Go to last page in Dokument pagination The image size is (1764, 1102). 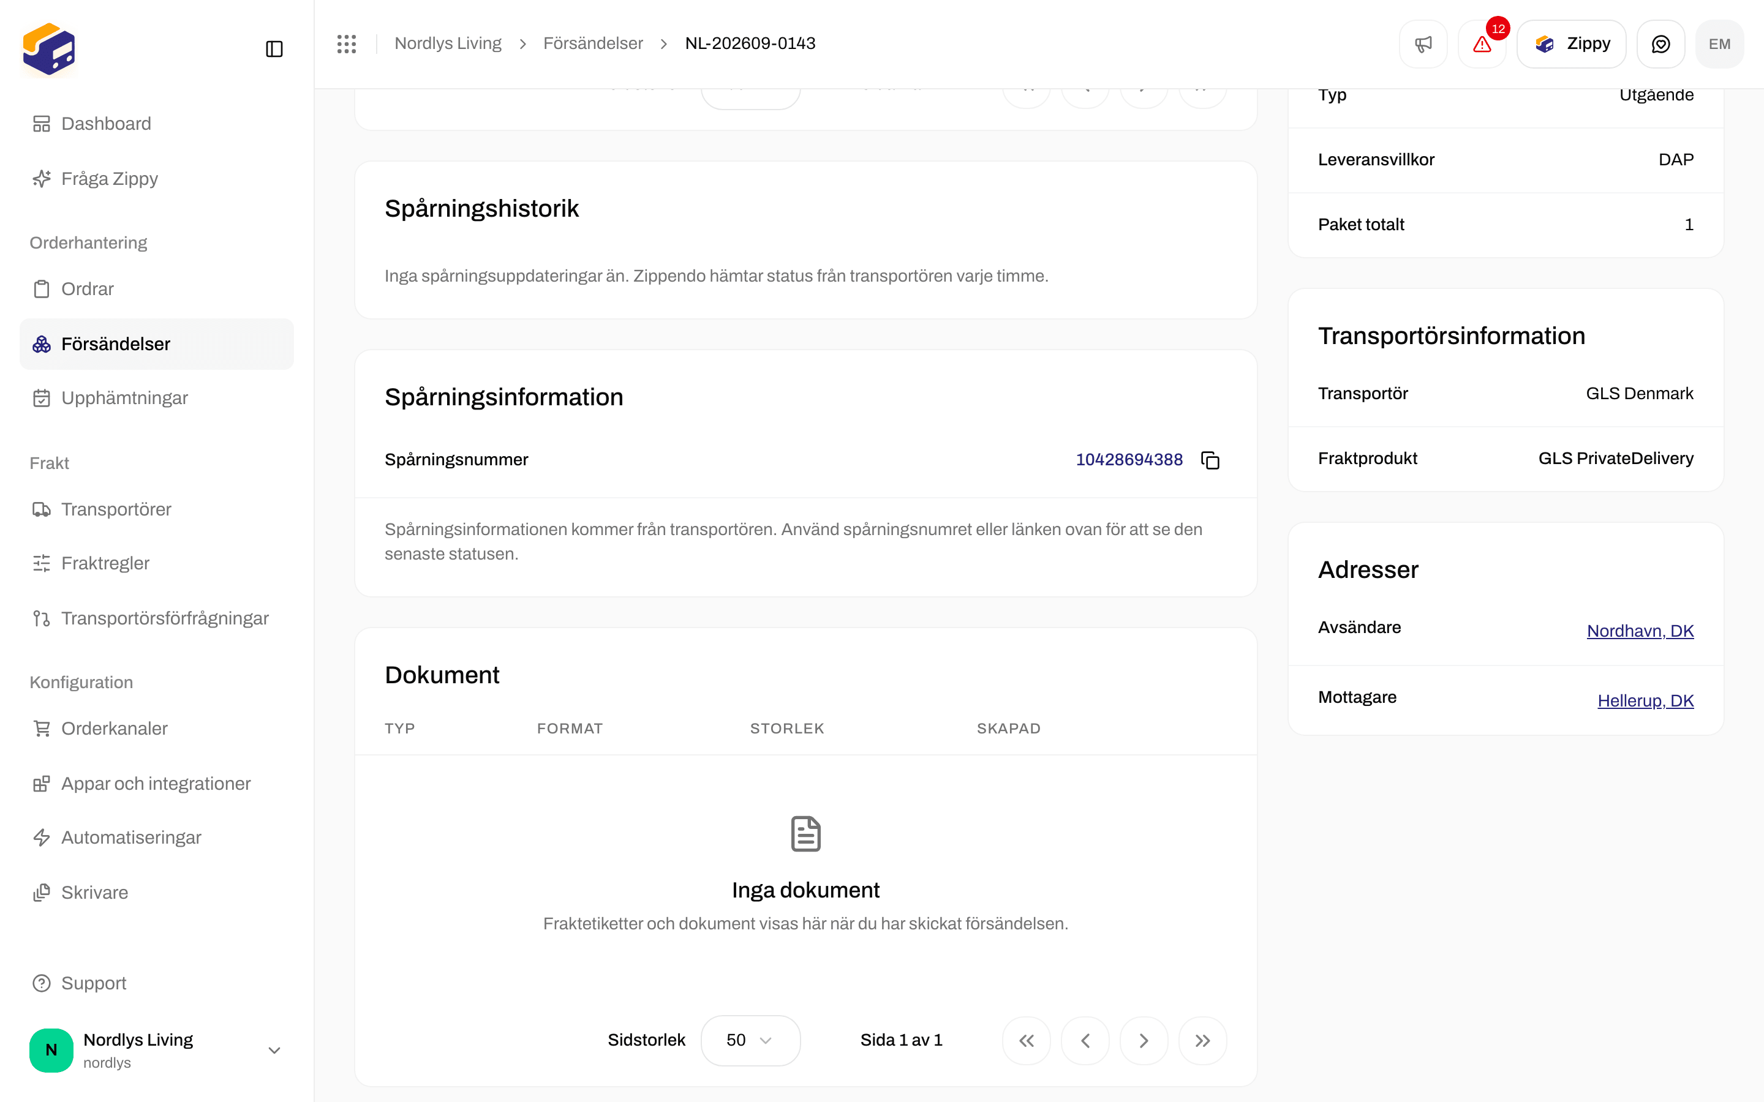point(1203,1041)
